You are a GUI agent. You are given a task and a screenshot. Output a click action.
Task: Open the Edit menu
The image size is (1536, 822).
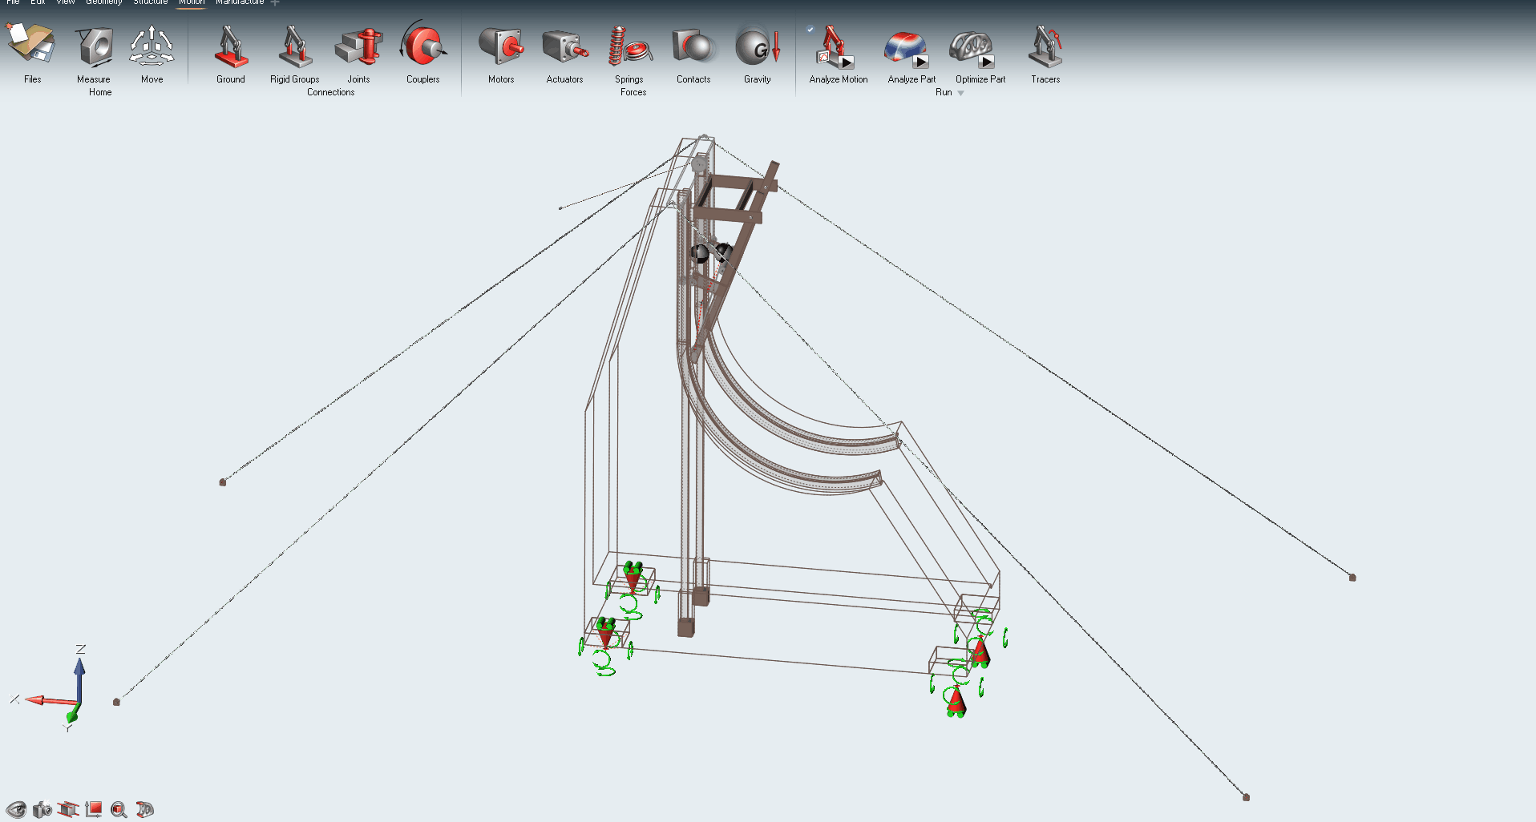pyautogui.click(x=38, y=2)
